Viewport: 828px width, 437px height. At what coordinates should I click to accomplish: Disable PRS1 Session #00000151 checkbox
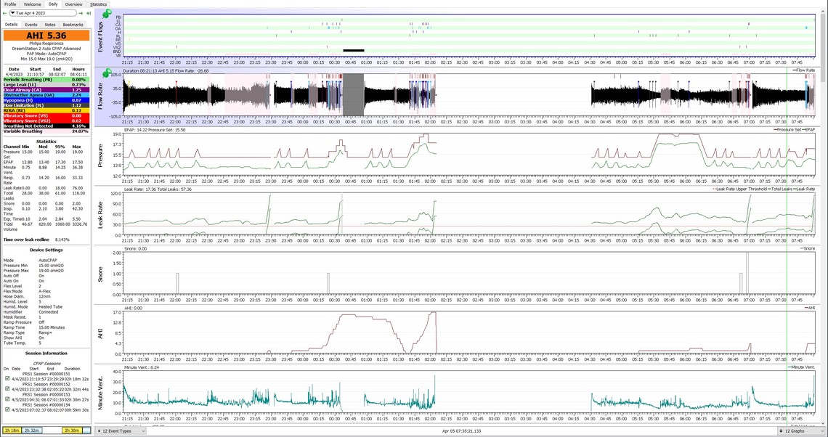(x=7, y=378)
